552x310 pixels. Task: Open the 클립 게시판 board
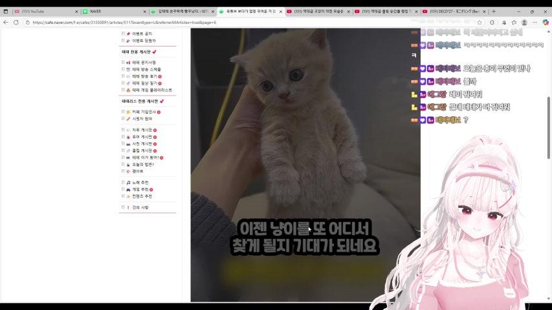pos(142,150)
